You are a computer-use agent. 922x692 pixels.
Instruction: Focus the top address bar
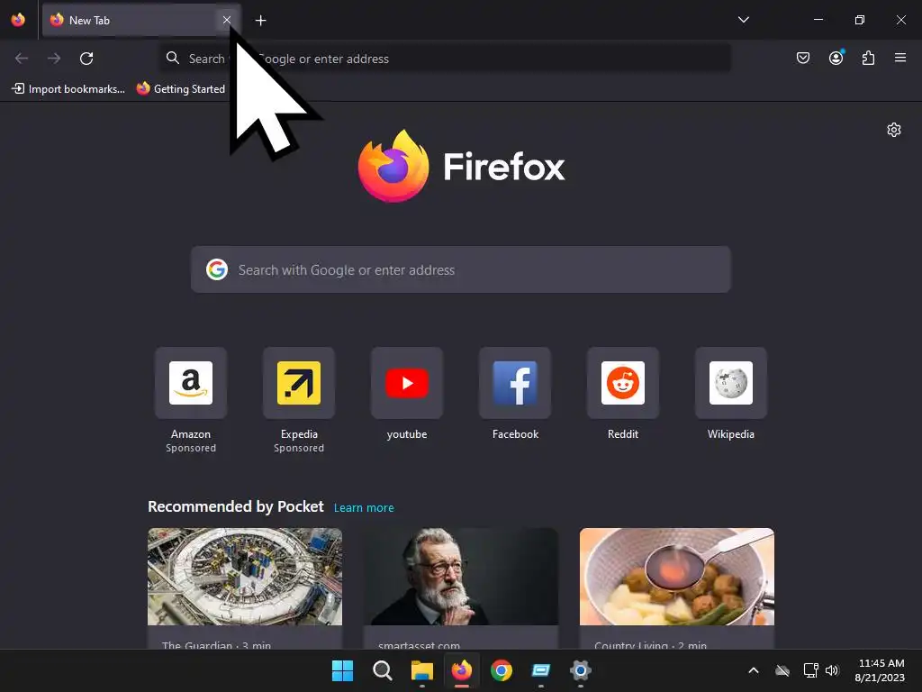point(445,59)
